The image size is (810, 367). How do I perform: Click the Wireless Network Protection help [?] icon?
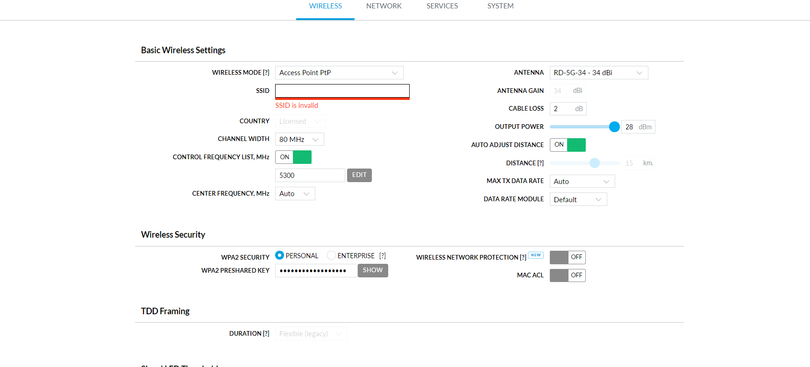[523, 258]
